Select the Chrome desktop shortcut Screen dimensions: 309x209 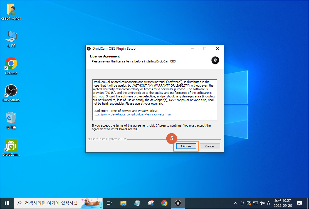point(11,66)
